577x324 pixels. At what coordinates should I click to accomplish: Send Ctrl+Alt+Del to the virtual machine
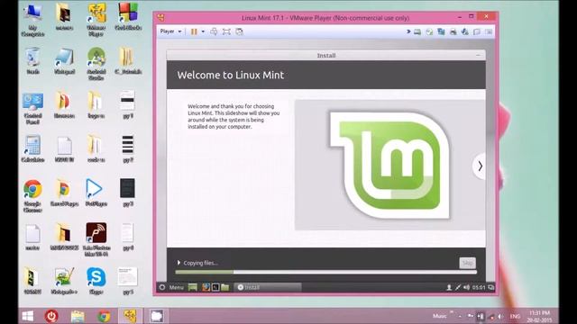point(214,31)
